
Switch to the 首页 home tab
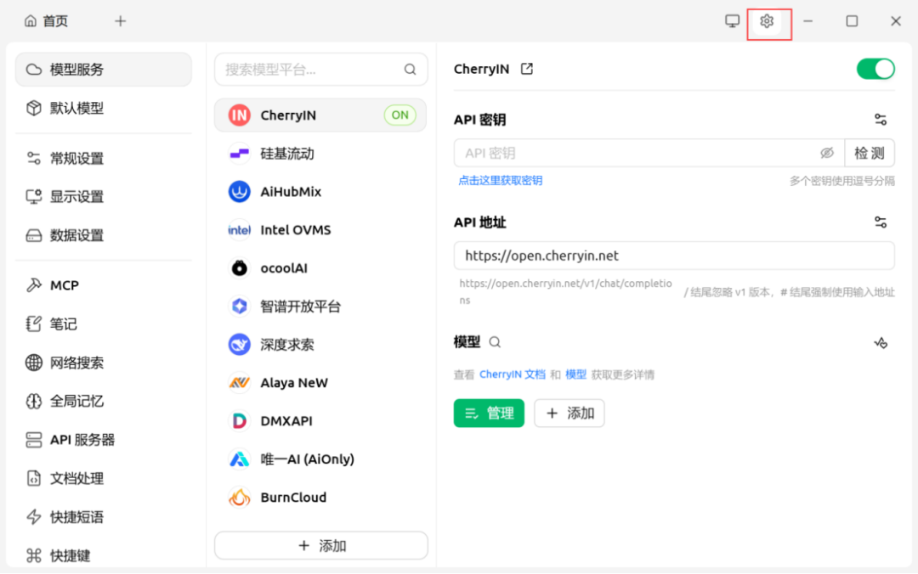coord(46,21)
